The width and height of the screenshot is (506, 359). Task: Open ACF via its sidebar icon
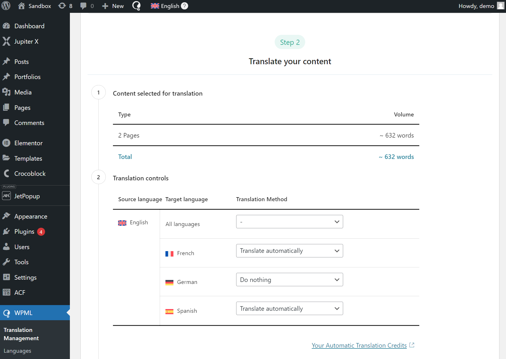pyautogui.click(x=6, y=293)
